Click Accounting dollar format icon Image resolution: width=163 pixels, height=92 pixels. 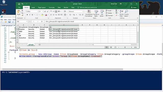pyautogui.click(x=70, y=15)
